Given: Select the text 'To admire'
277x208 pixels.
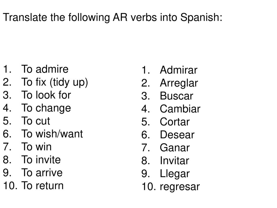Looking at the screenshot, I should click(45, 69).
